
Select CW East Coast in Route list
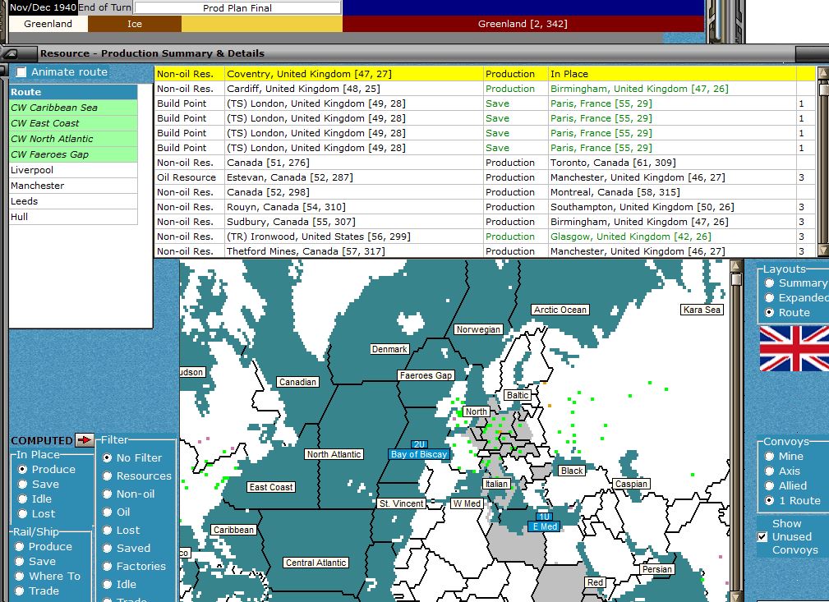coord(73,123)
